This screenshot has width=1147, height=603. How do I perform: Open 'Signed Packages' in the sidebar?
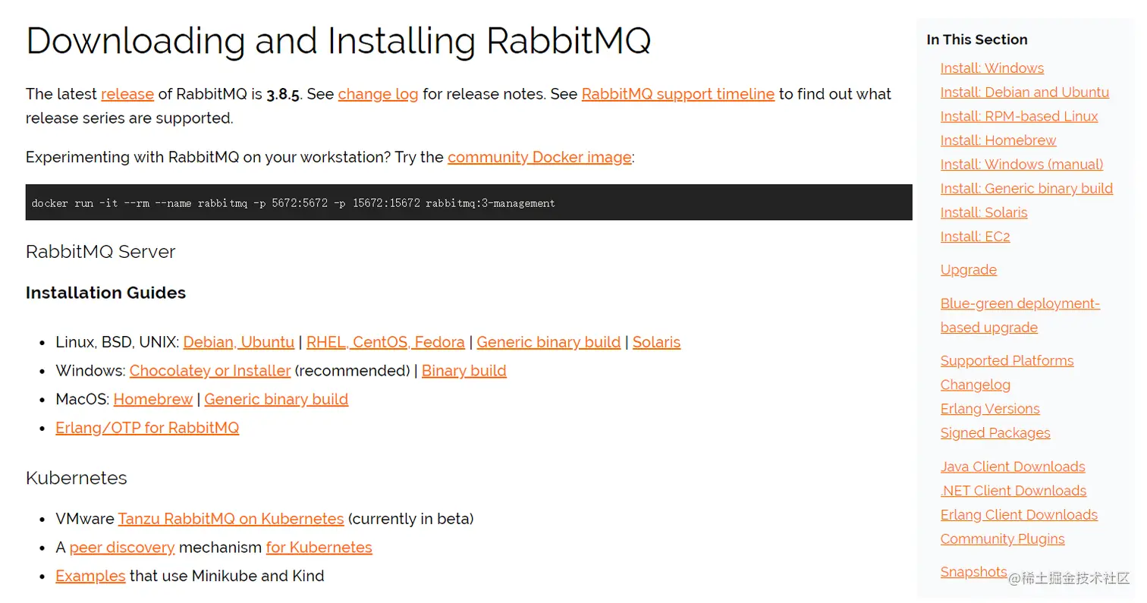tap(995, 433)
